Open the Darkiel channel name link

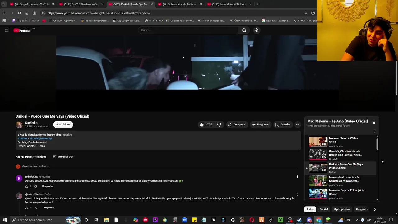tap(30, 123)
